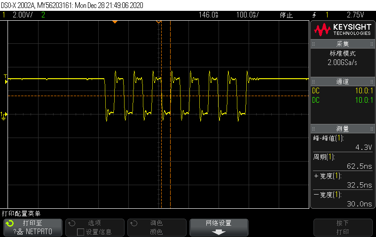Viewport: 376px width, 237px height.
Task: Click the 2.00GSa/s sample rate
Action: click(343, 63)
